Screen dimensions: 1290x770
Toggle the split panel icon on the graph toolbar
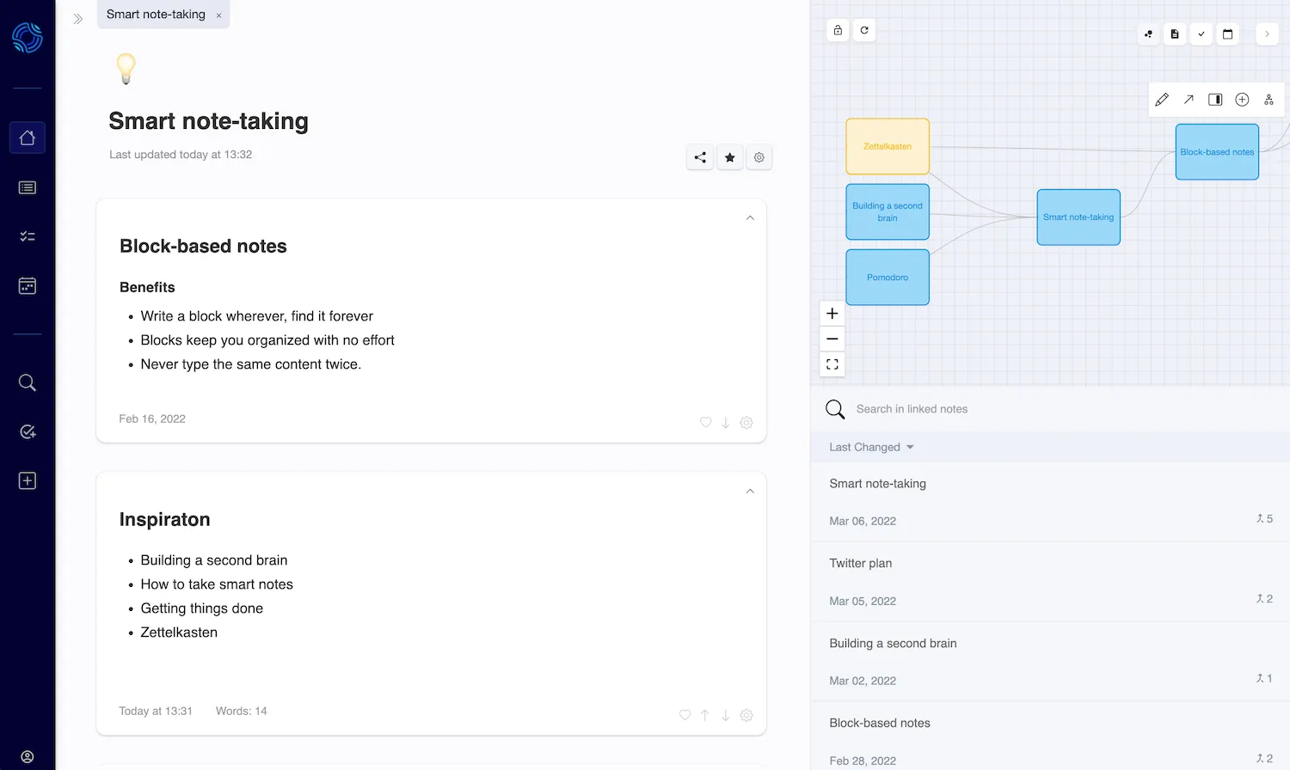1215,99
